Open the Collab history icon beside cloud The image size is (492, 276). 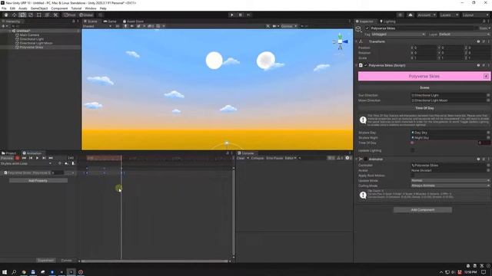[x=400, y=15]
